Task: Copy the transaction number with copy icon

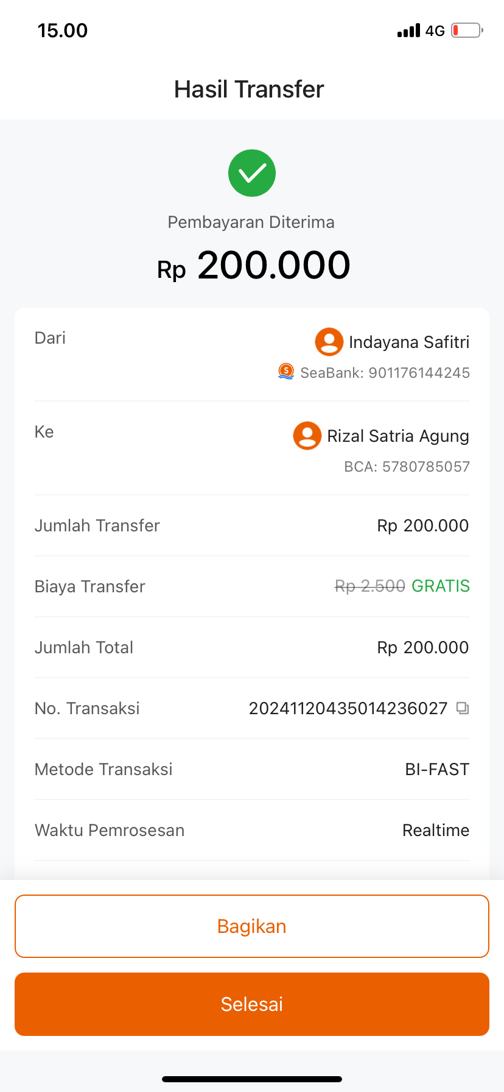Action: (463, 708)
